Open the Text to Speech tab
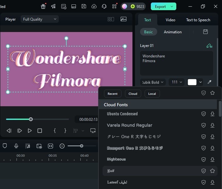Image resolution: width=222 pixels, height=189 pixels. tap(198, 20)
